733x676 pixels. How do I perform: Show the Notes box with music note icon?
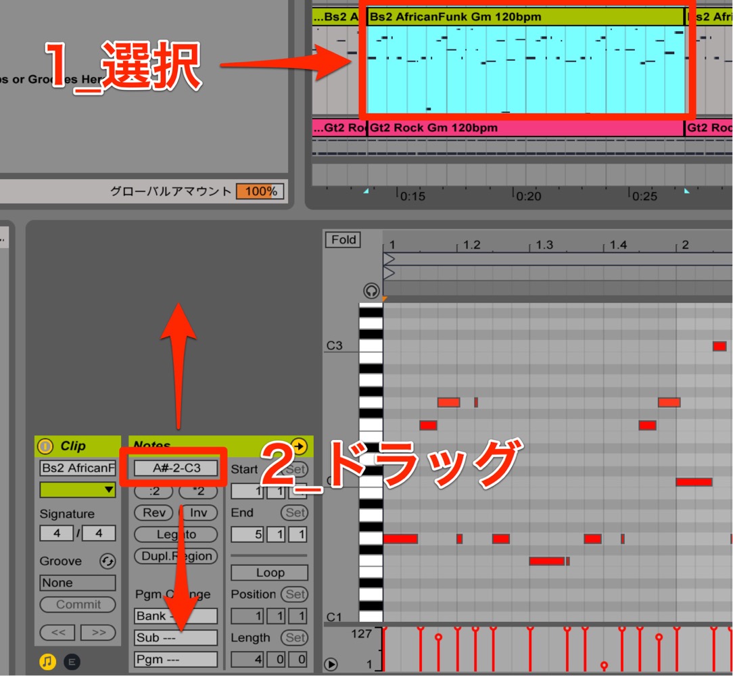coord(47,662)
